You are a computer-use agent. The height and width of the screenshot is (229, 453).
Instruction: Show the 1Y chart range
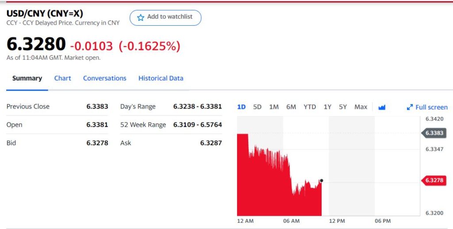click(x=327, y=107)
